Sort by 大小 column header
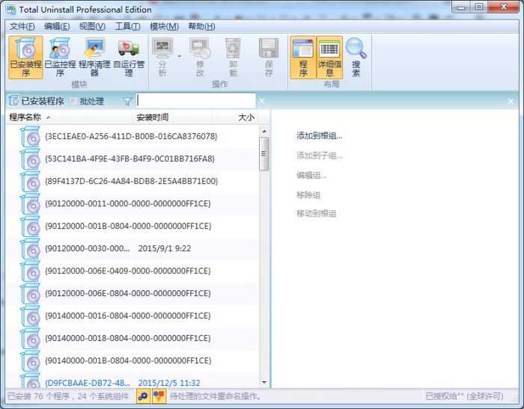Image resolution: width=524 pixels, height=409 pixels. coord(234,117)
